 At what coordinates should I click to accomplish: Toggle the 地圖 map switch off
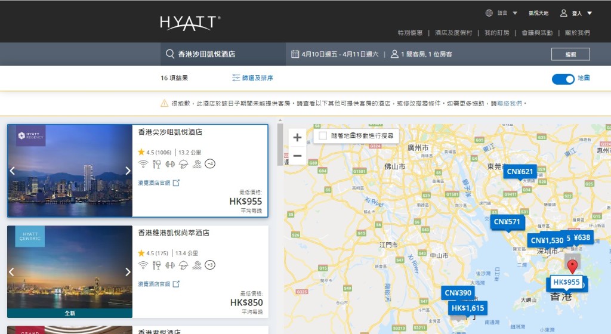pos(563,79)
